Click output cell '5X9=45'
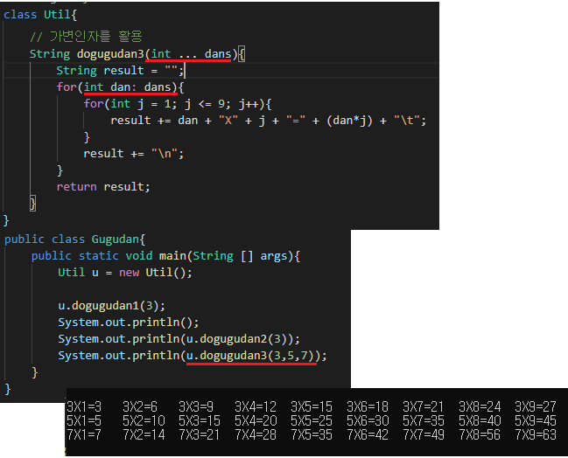This screenshot has height=458, width=568. pyautogui.click(x=536, y=420)
